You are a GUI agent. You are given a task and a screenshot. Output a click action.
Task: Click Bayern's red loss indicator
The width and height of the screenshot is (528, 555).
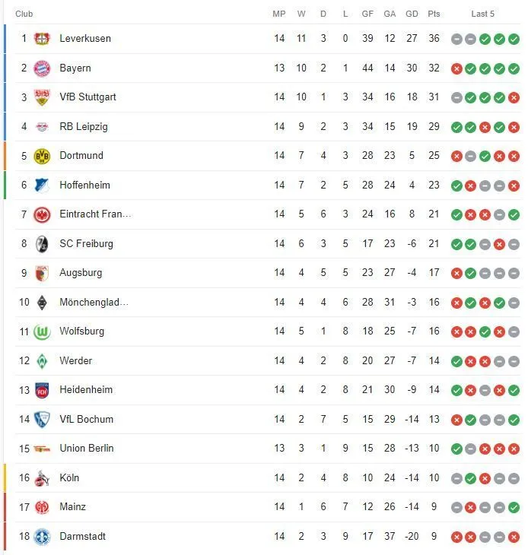tap(456, 68)
